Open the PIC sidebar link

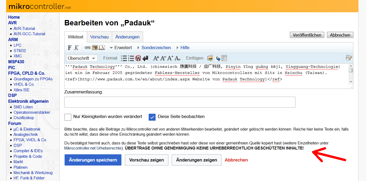tap(12, 68)
